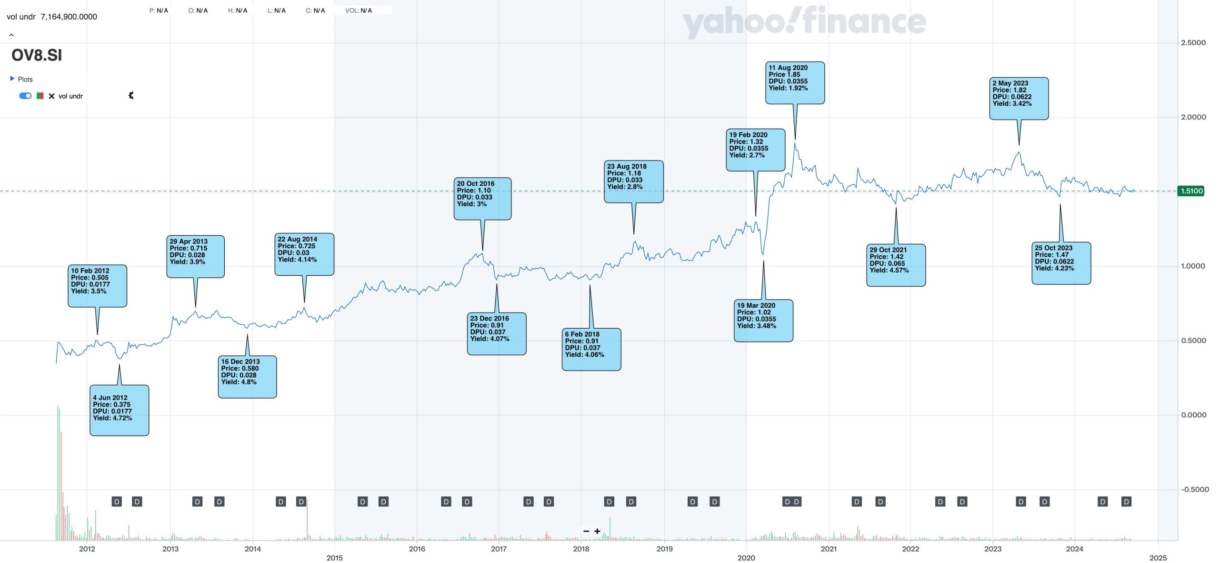Click the OV8.SI ticker symbol
This screenshot has height=563, width=1219.
(37, 55)
